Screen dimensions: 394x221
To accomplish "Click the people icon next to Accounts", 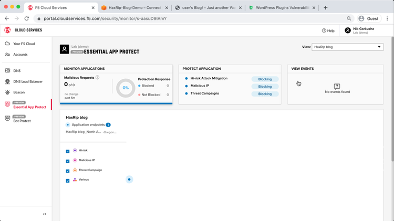I will click(7, 55).
